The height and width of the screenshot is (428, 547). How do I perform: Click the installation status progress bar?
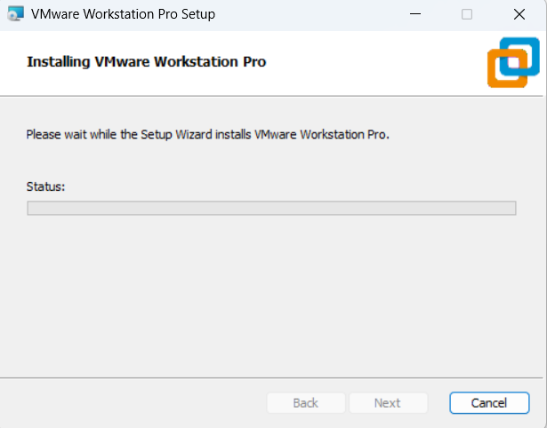271,208
